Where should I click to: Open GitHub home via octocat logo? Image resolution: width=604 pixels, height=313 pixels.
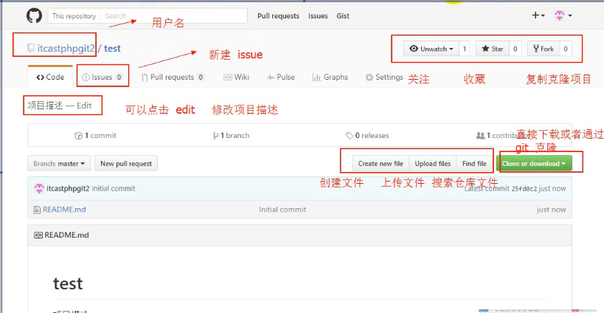coord(34,16)
